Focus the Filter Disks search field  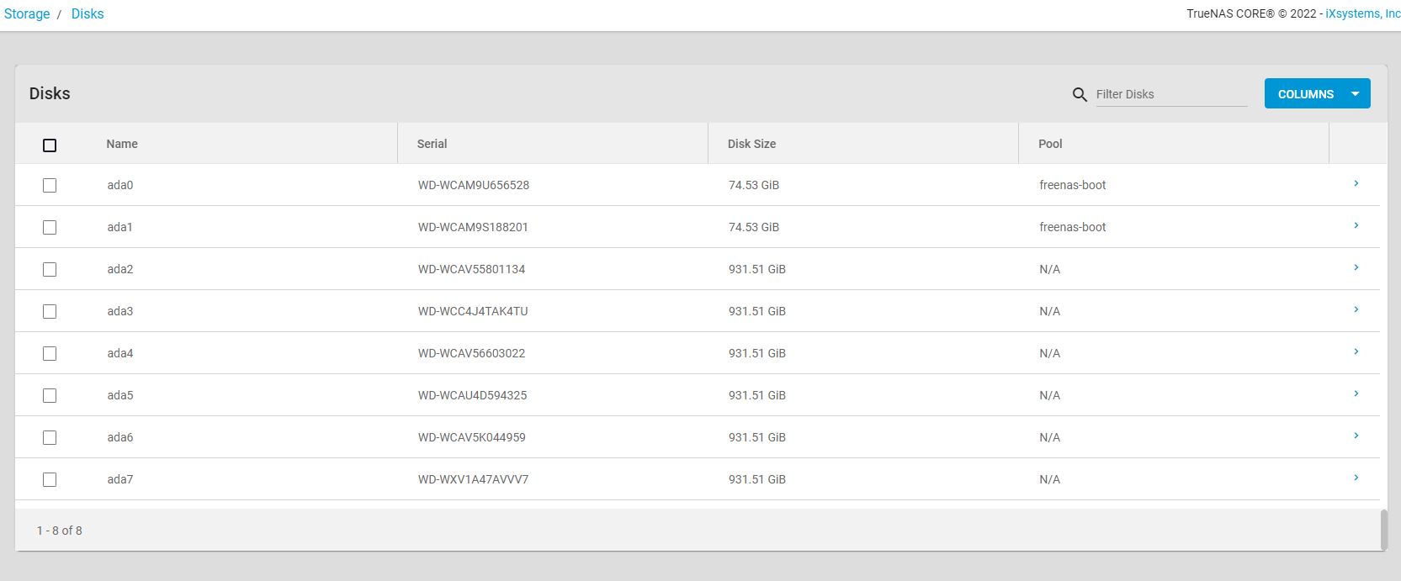pos(1170,94)
